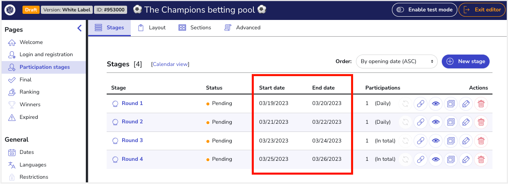Preview Round 3 with the eye icon
The image size is (508, 184).
pos(436,141)
